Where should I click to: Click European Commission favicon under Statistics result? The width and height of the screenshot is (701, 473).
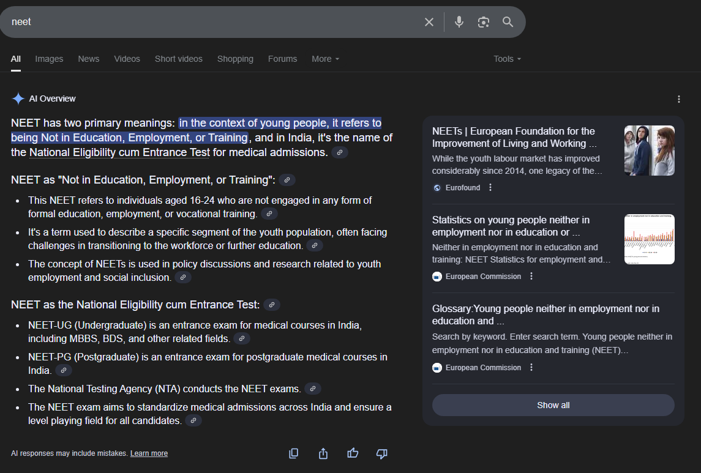point(437,277)
